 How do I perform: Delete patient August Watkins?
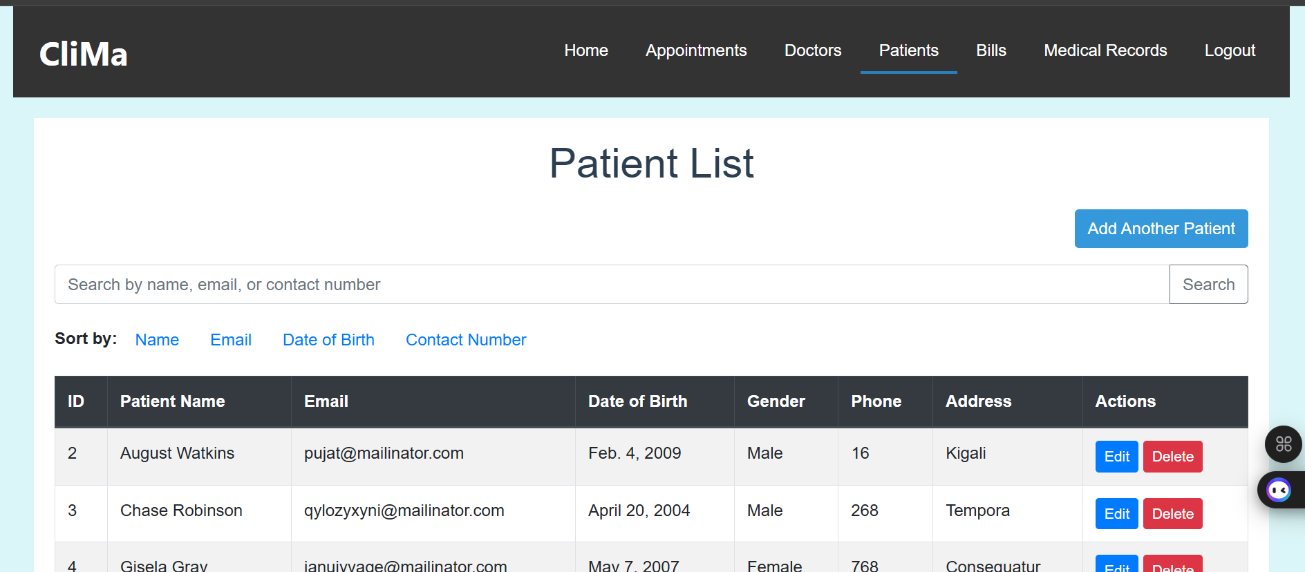point(1172,457)
